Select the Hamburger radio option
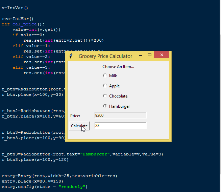Viewport: 221px width, 192px height. pos(105,106)
